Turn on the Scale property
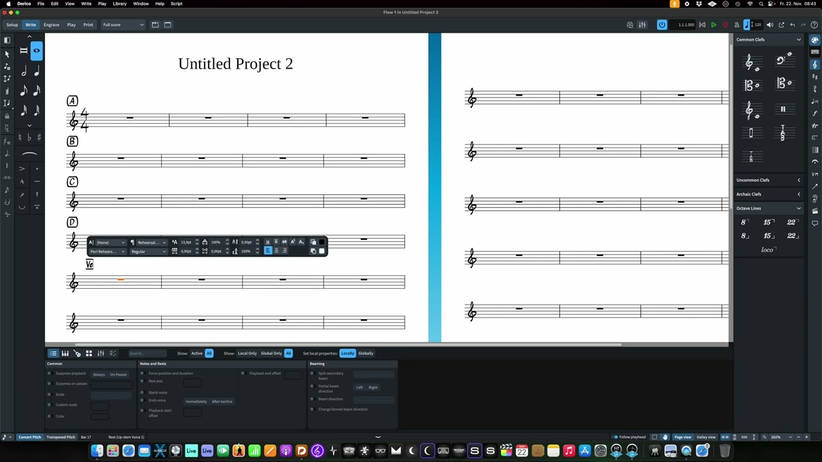822x462 pixels. pos(49,395)
